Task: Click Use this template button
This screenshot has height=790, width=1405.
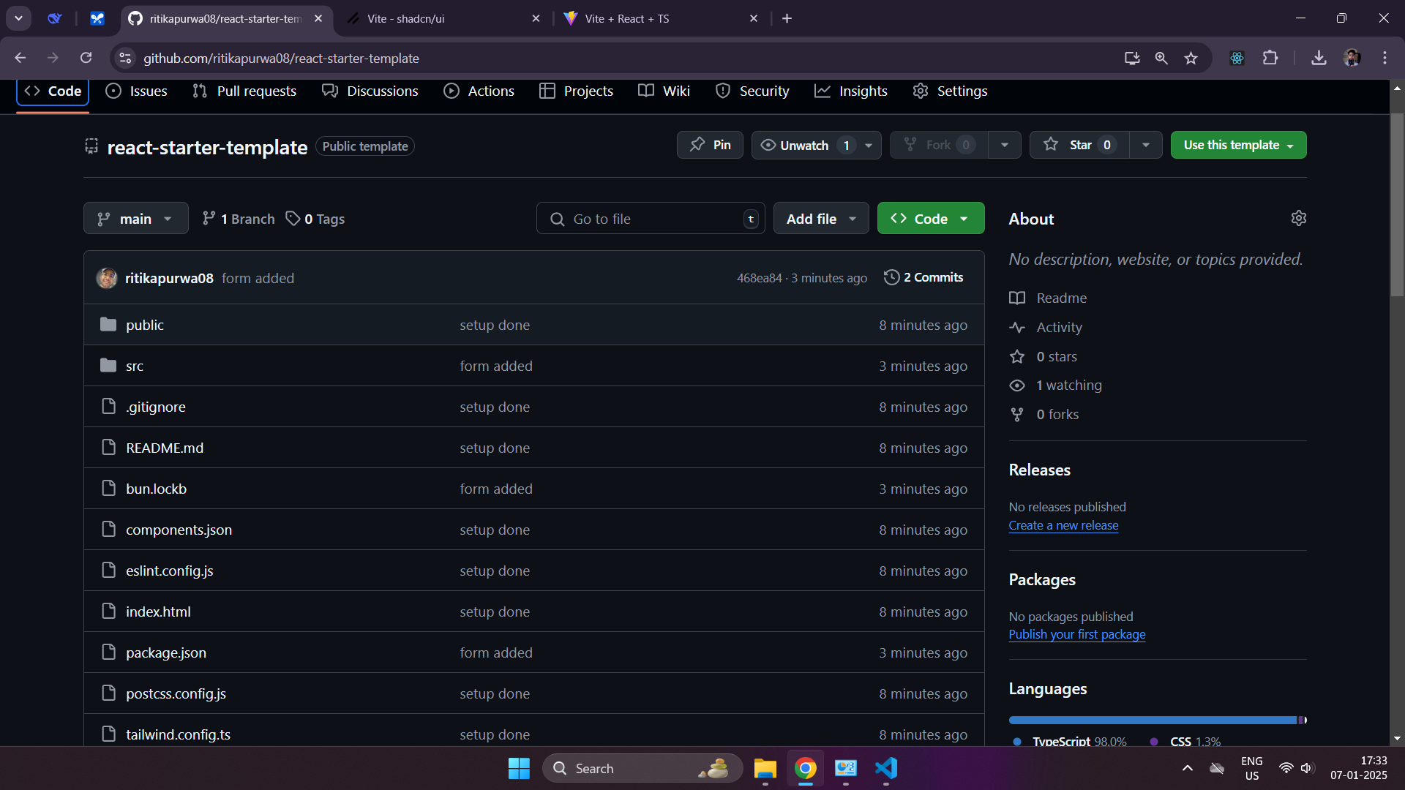Action: click(x=1238, y=145)
